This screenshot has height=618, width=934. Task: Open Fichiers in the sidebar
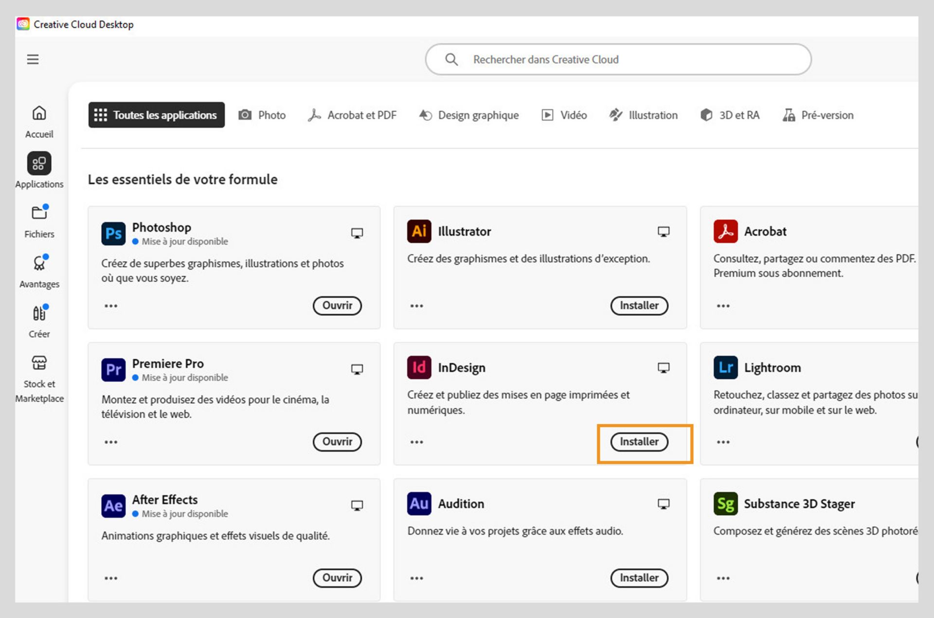[x=39, y=213]
